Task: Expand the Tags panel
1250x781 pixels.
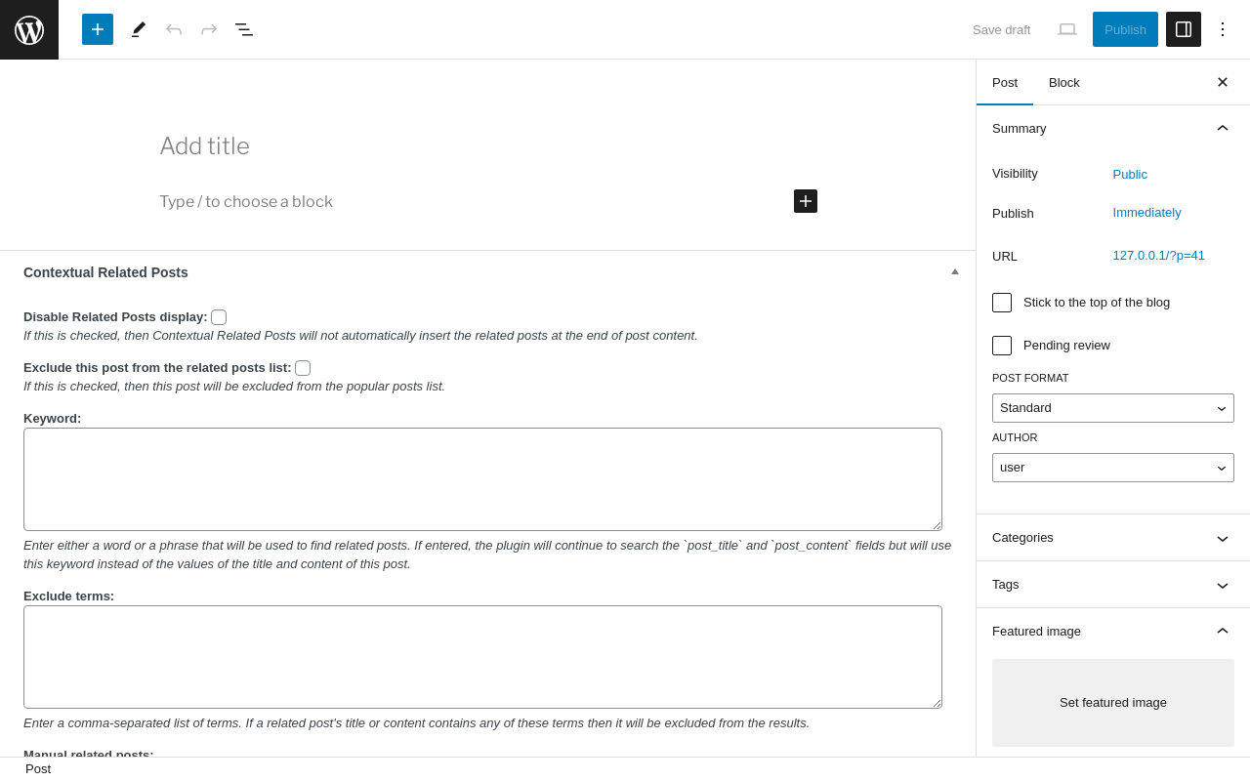Action: pos(1112,585)
